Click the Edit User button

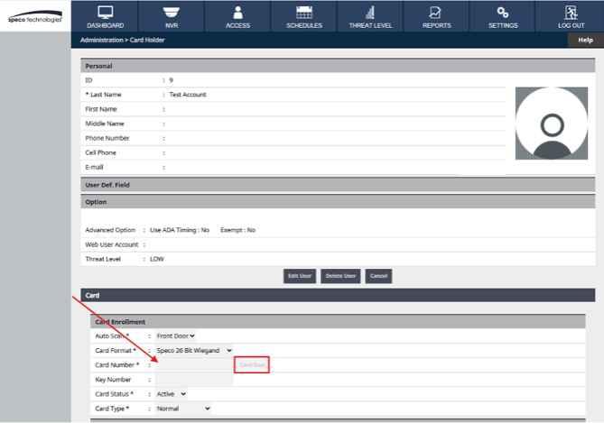pos(298,275)
